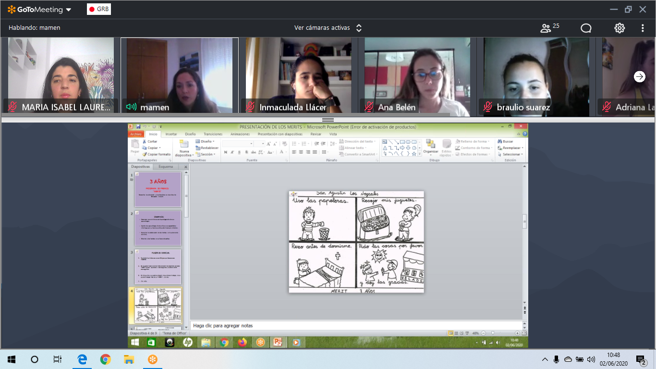
Task: Click the Save icon in PowerPoint quick access
Action: 138,127
